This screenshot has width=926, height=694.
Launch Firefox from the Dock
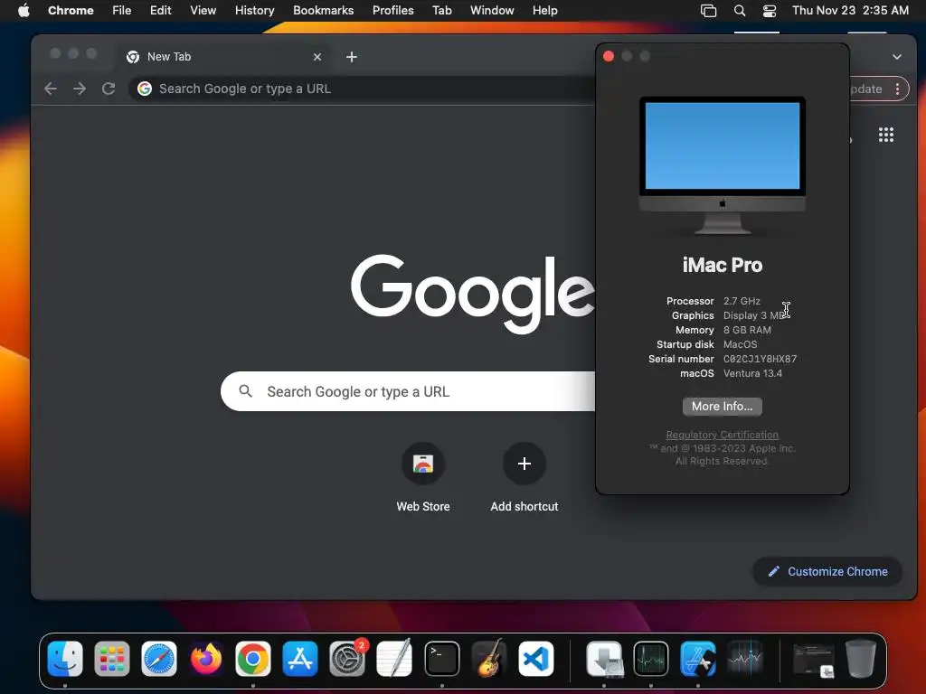pos(206,658)
